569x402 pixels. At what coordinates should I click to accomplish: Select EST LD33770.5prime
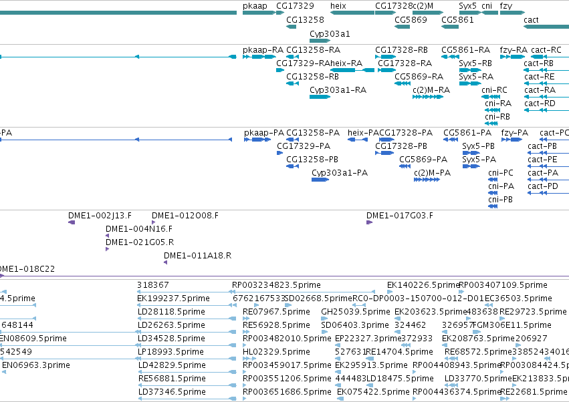tap(451, 386)
